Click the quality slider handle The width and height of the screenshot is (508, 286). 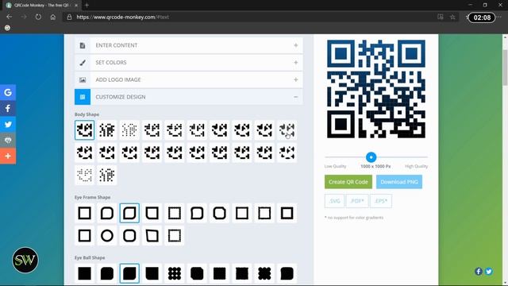tap(371, 157)
